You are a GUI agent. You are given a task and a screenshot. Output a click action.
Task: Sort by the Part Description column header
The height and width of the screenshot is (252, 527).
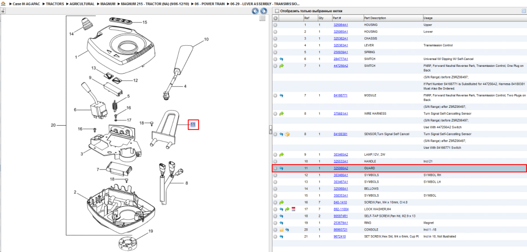[x=393, y=18]
